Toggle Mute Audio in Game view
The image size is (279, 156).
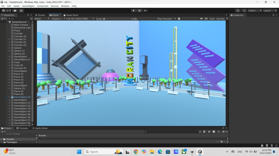[x=201, y=19]
